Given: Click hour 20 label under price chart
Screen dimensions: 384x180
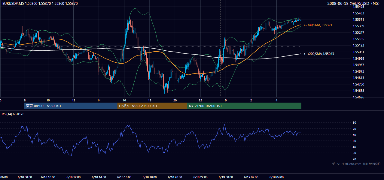Looking at the screenshot, I should pos(175,100).
